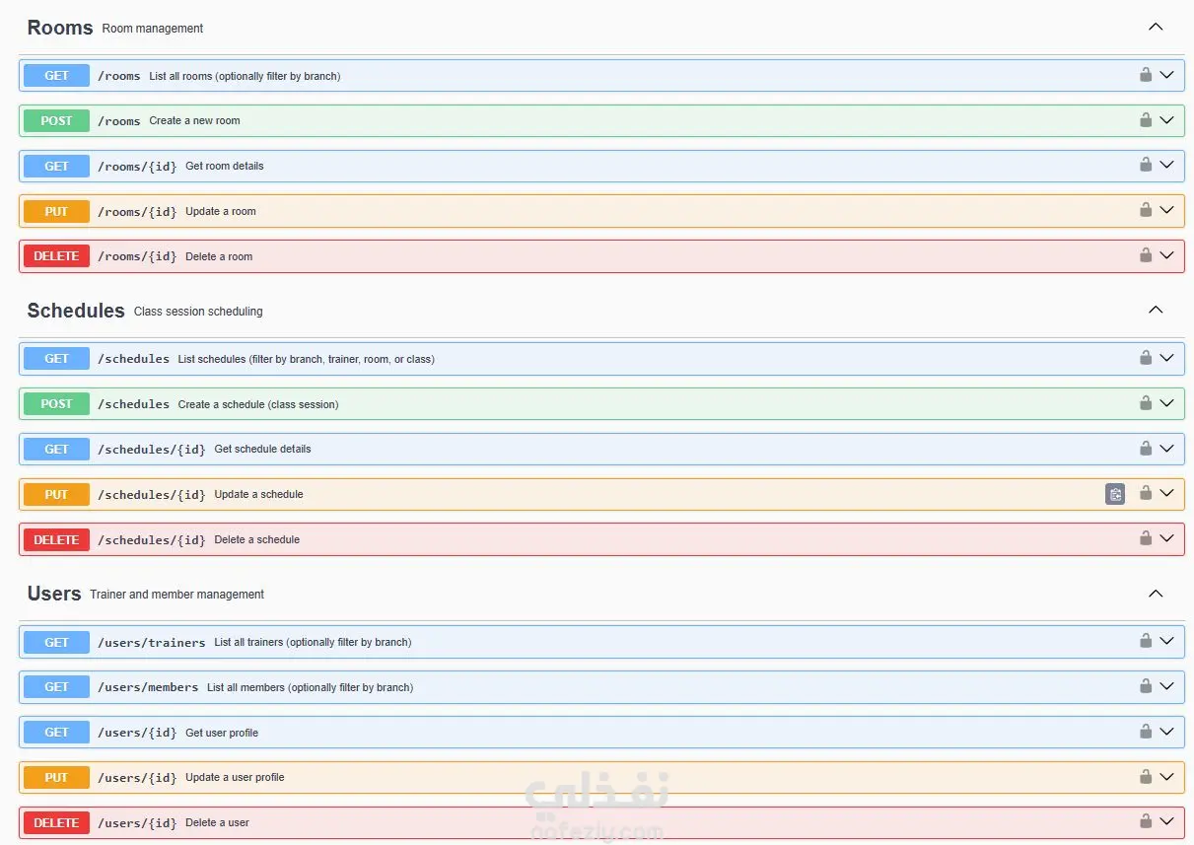The width and height of the screenshot is (1194, 845).
Task: Expand GET /users/members with its down arrow
Action: pos(1166,686)
